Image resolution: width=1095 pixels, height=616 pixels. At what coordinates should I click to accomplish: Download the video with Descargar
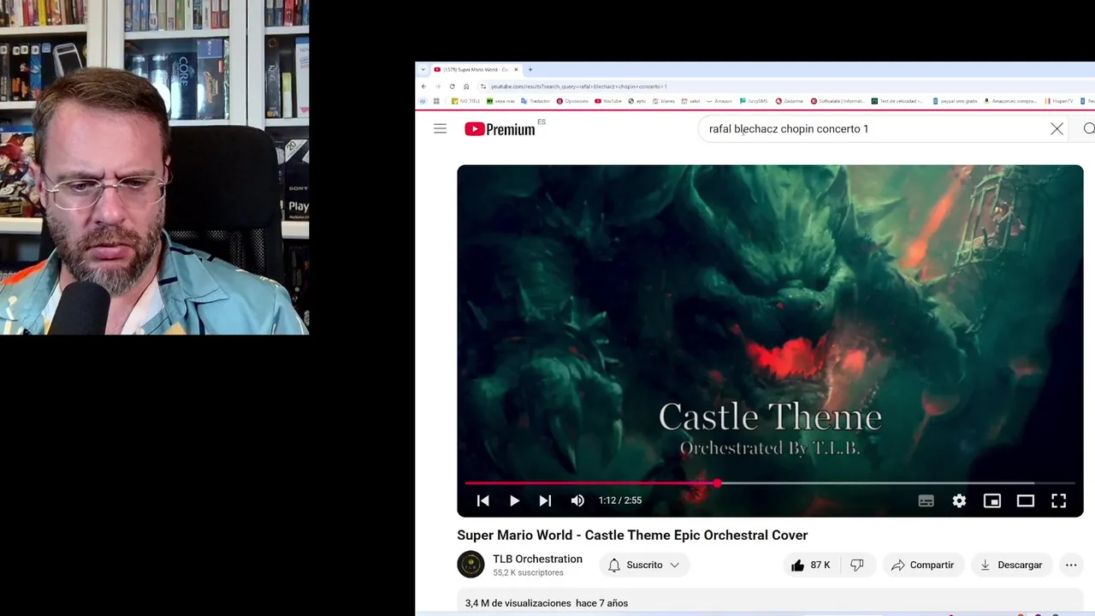click(1012, 565)
